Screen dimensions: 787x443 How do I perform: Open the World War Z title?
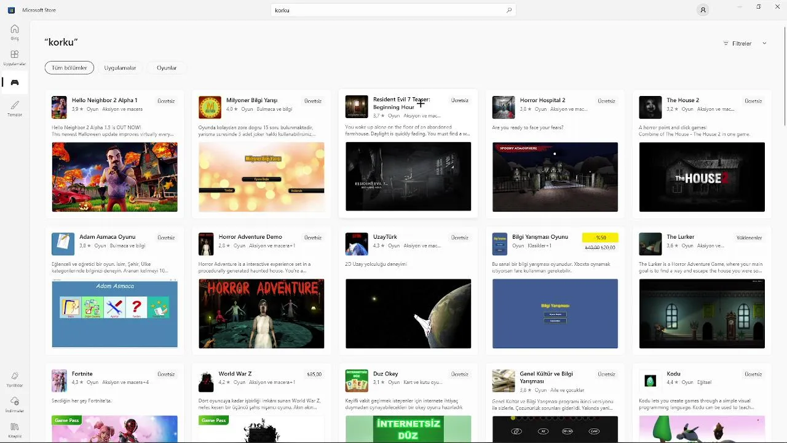235,374
